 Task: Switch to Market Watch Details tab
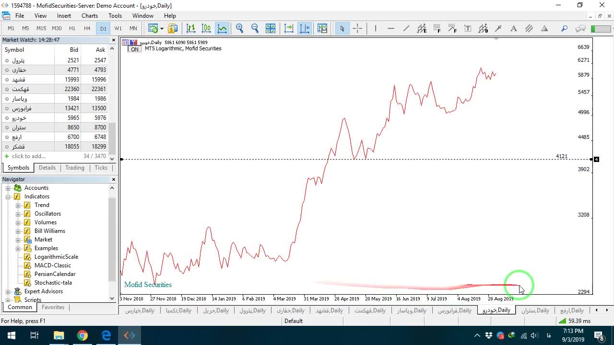47,168
